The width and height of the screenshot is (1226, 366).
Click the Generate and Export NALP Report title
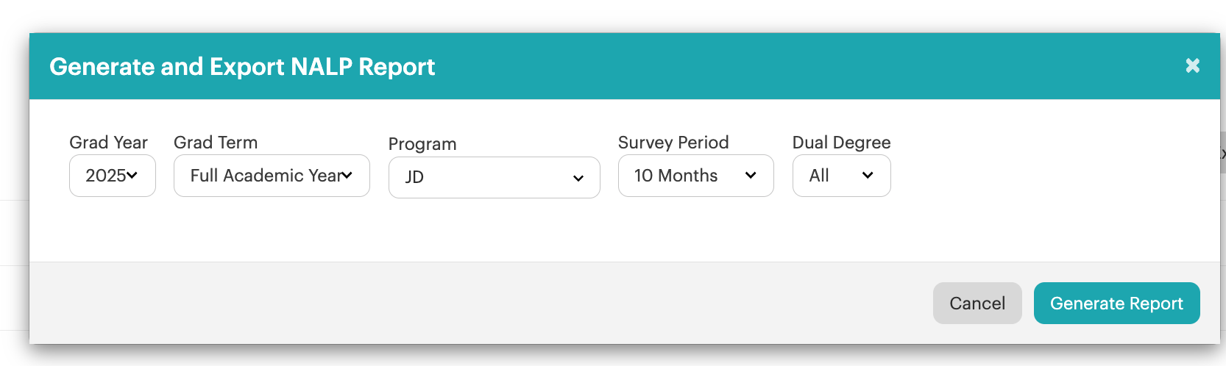pos(242,67)
